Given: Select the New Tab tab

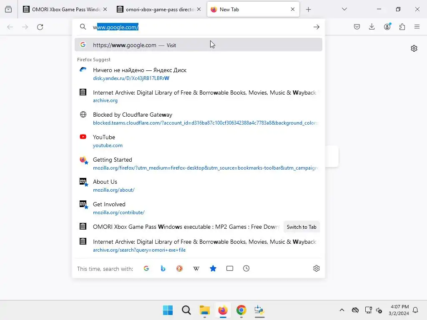Looking at the screenshot, I should 253,9.
